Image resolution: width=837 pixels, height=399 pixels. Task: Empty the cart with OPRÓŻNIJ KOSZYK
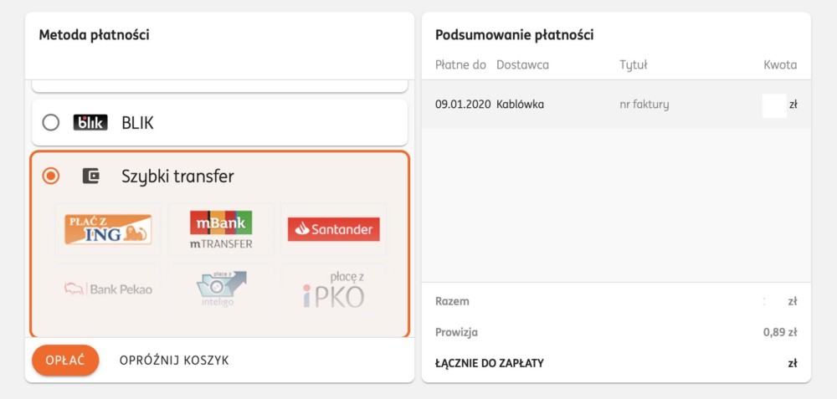[174, 361]
